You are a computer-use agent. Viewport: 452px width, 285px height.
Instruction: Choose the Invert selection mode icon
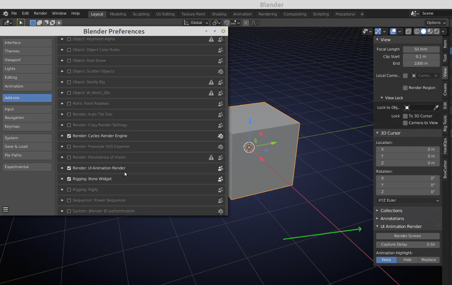tap(52, 23)
